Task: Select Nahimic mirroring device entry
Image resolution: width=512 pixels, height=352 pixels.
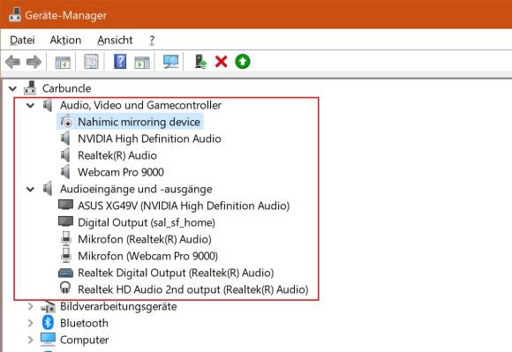Action: pos(139,122)
